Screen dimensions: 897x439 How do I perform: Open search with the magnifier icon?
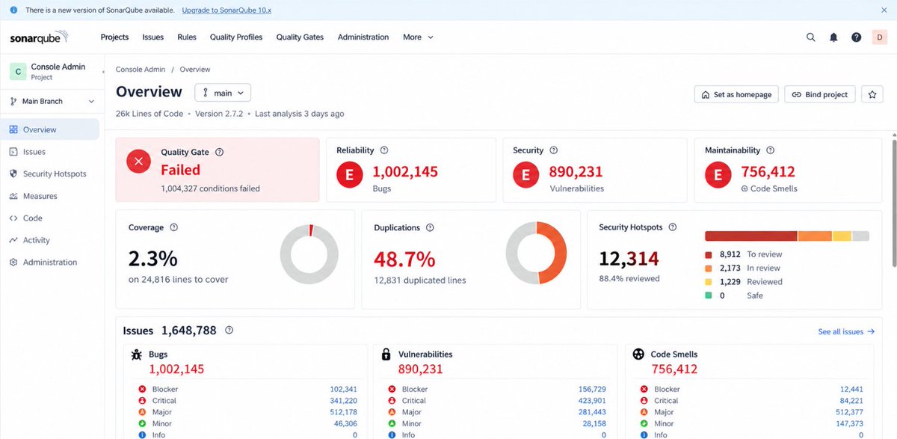811,37
